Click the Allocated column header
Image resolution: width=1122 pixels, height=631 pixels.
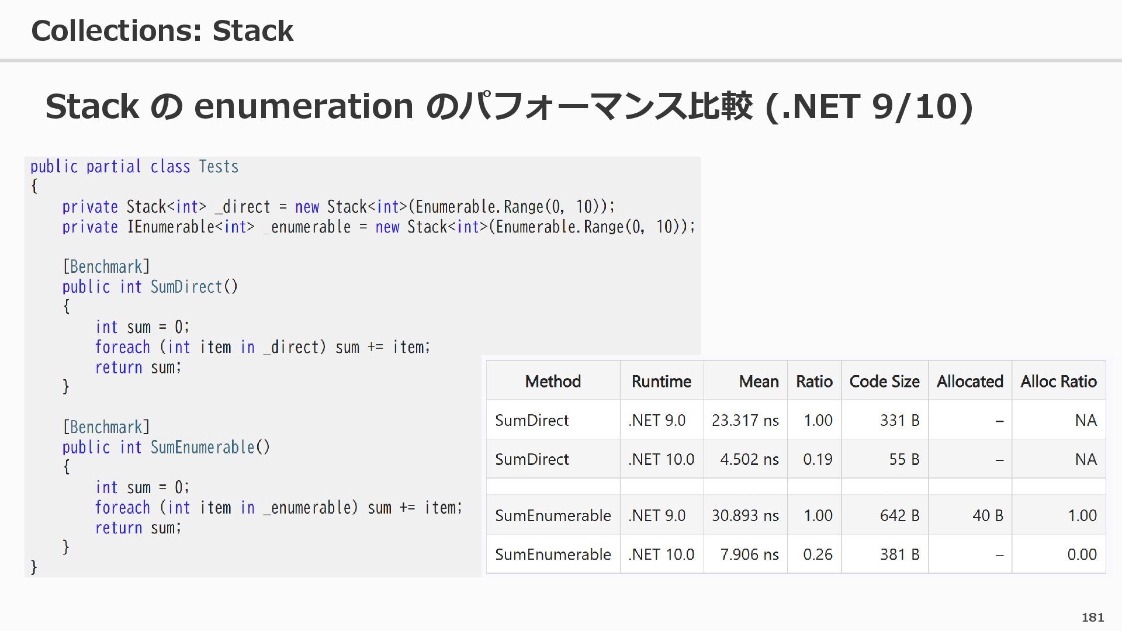[969, 382]
